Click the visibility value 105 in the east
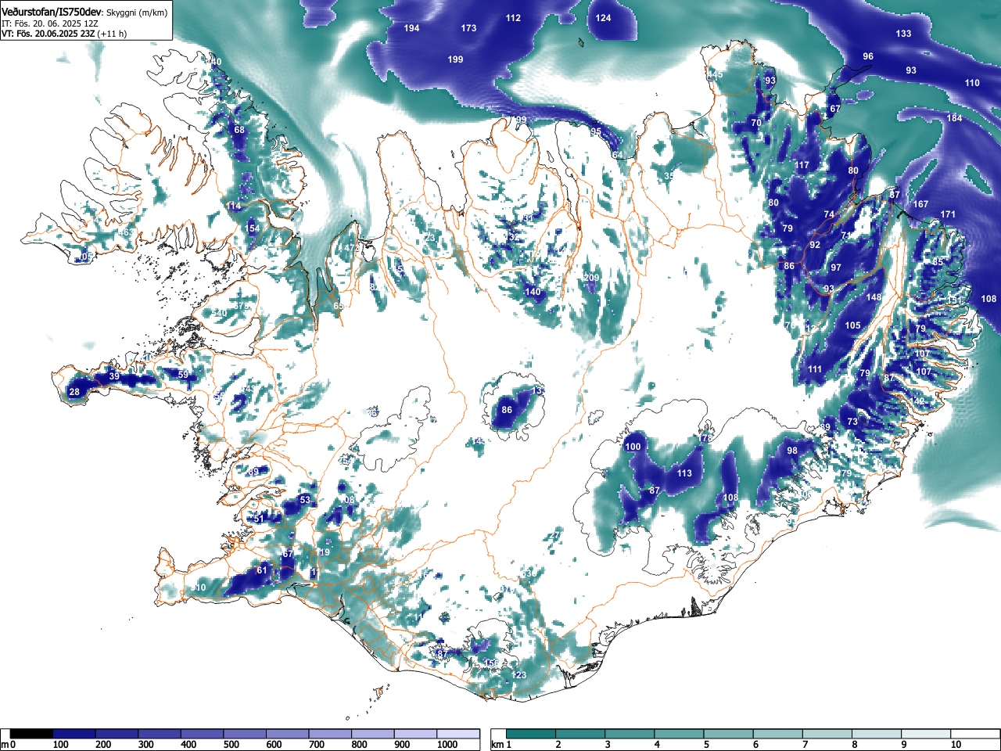Image resolution: width=1001 pixels, height=751 pixels. (852, 325)
